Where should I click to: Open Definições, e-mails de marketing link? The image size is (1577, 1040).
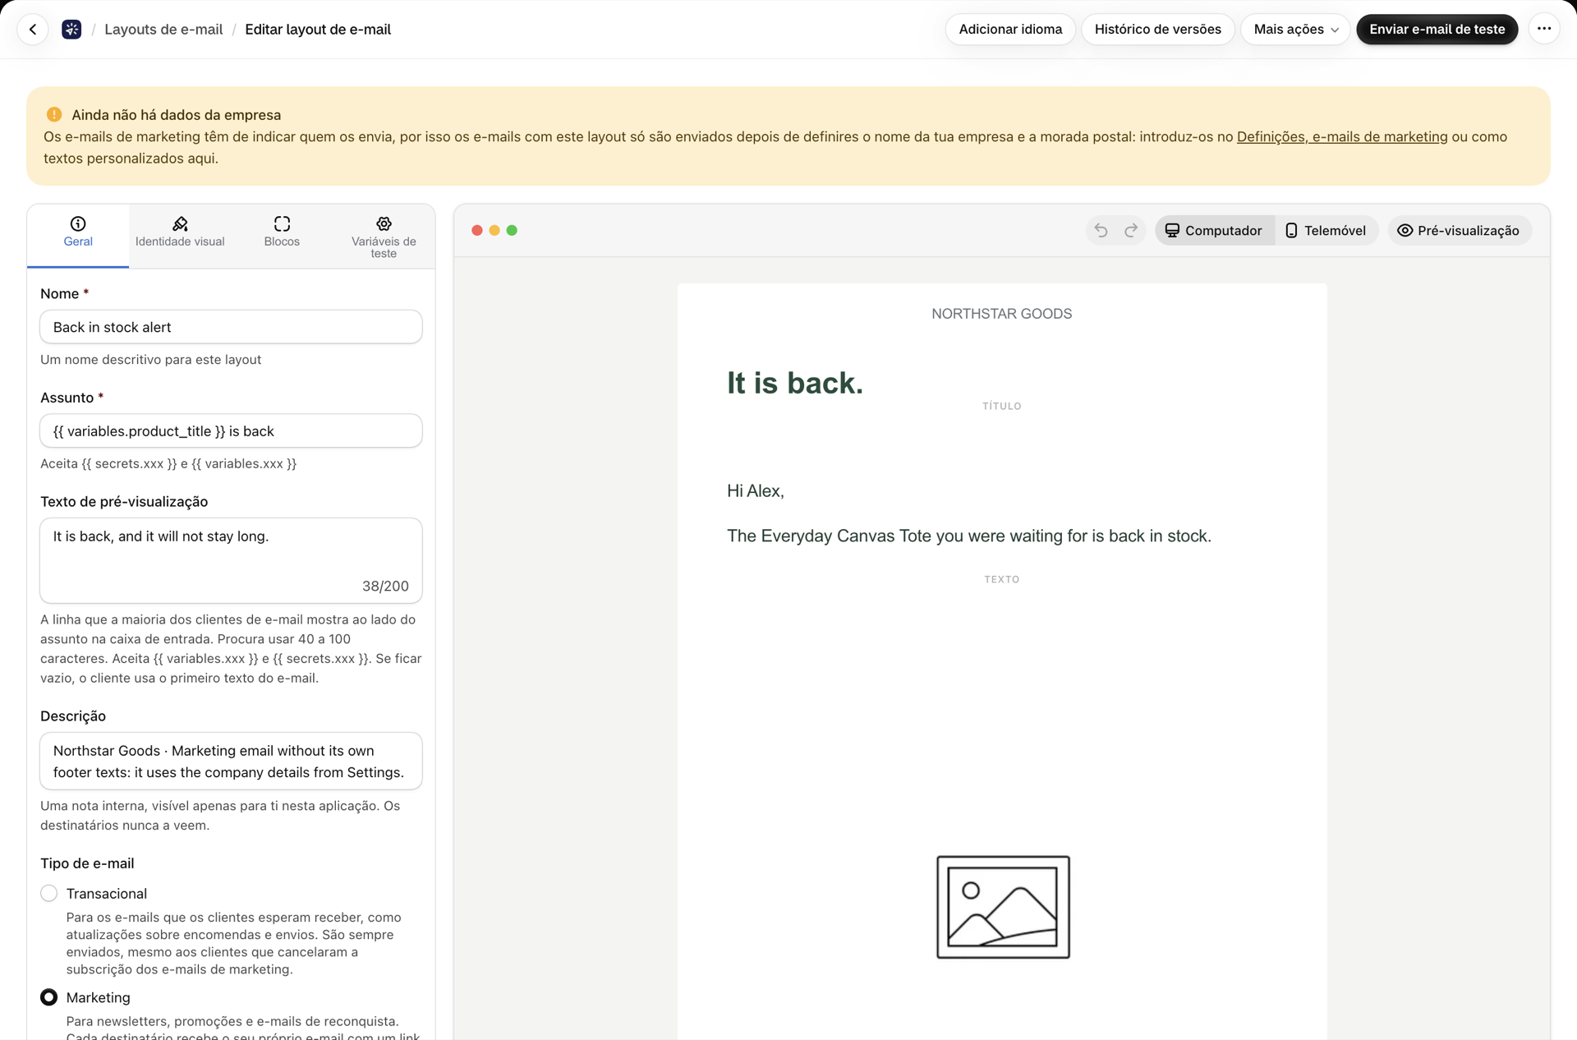[1342, 137]
